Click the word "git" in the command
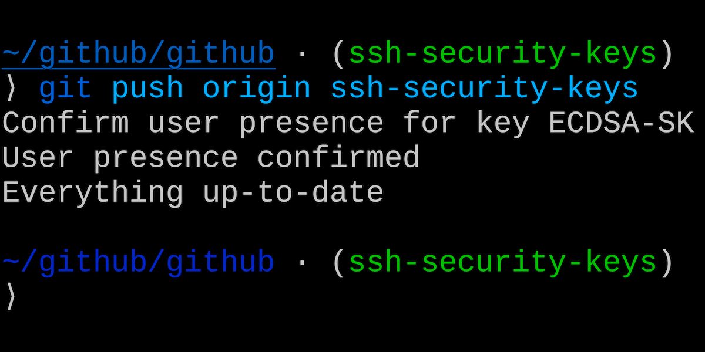The height and width of the screenshot is (352, 705). [x=65, y=89]
